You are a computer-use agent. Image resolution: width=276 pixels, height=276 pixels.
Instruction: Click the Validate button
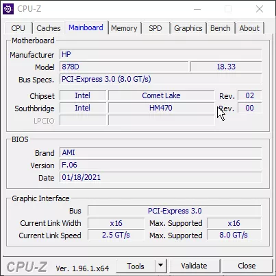(x=194, y=266)
